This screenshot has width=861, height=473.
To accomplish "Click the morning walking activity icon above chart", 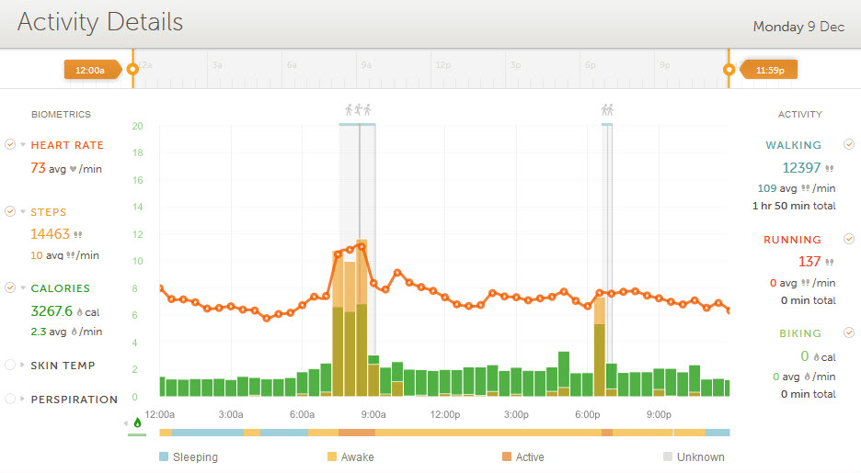I will [358, 110].
